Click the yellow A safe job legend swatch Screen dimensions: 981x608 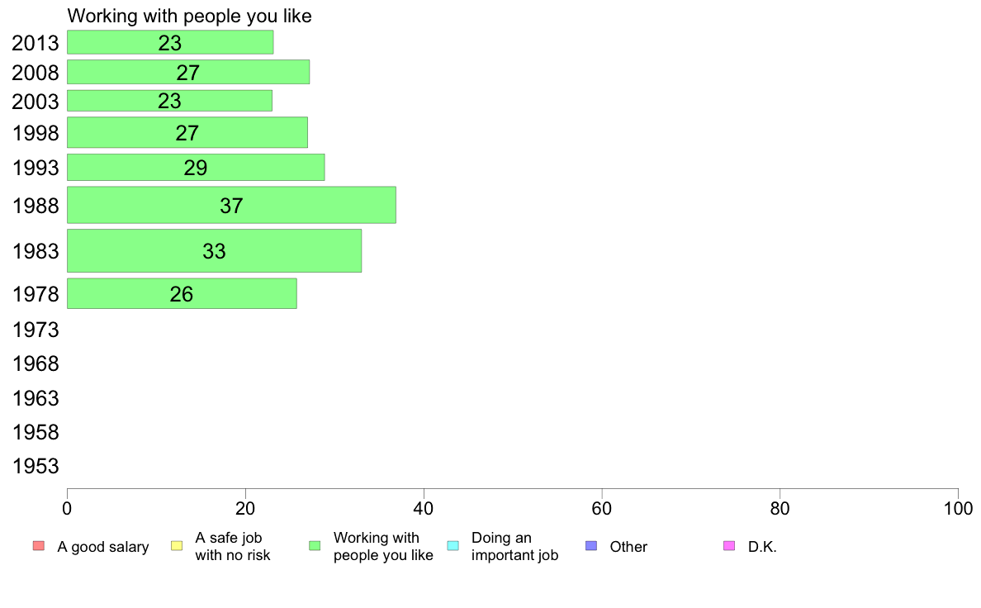tap(177, 546)
